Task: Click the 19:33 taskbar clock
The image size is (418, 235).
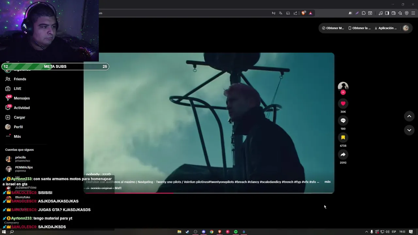Action: pos(402,232)
